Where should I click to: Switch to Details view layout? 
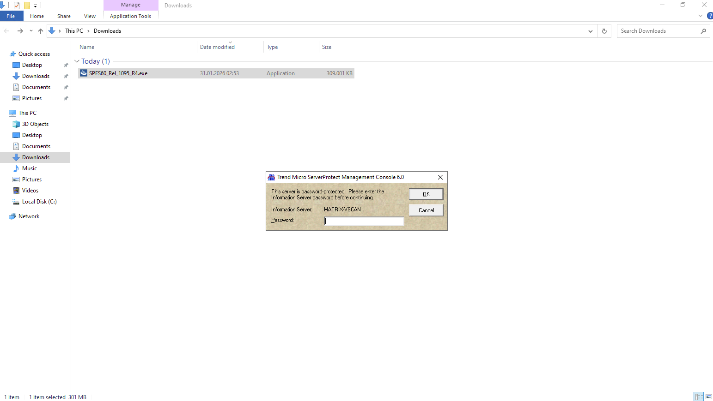[699, 397]
